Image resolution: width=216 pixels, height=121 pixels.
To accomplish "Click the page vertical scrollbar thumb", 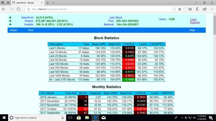I will click(215, 25).
